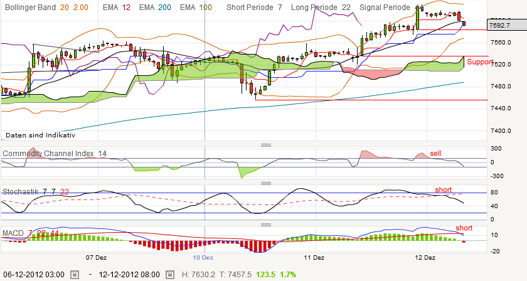The image size is (527, 281).
Task: Grab the divider handle above the Stochastik pane
Action: (266, 183)
